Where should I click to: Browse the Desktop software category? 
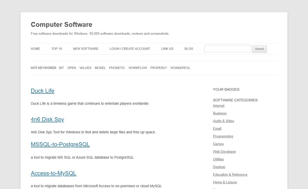coord(219,167)
